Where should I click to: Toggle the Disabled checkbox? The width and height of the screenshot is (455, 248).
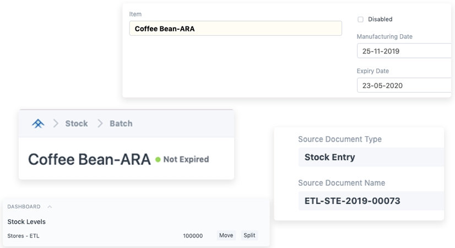(360, 19)
